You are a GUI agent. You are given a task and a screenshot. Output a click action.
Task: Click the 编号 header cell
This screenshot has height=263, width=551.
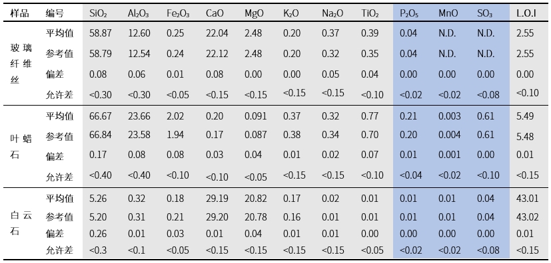(x=55, y=13)
